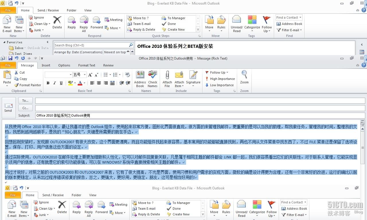This screenshot has width=367, height=220.
Task: Open the More dropdown in Respond group
Action: pos(113,28)
